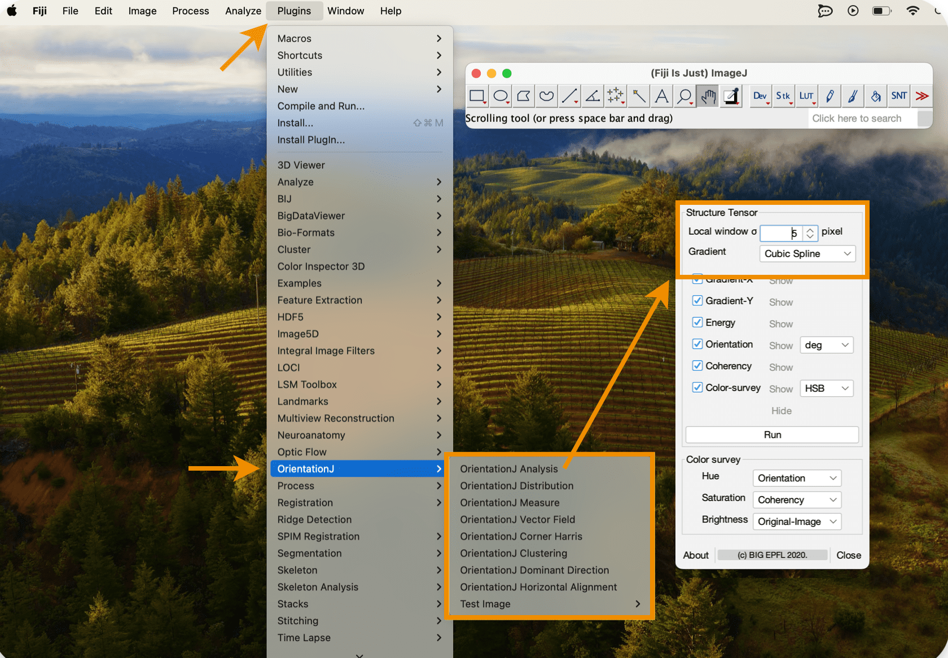Click the Local window sigma value field
The height and width of the screenshot is (658, 948).
[782, 233]
